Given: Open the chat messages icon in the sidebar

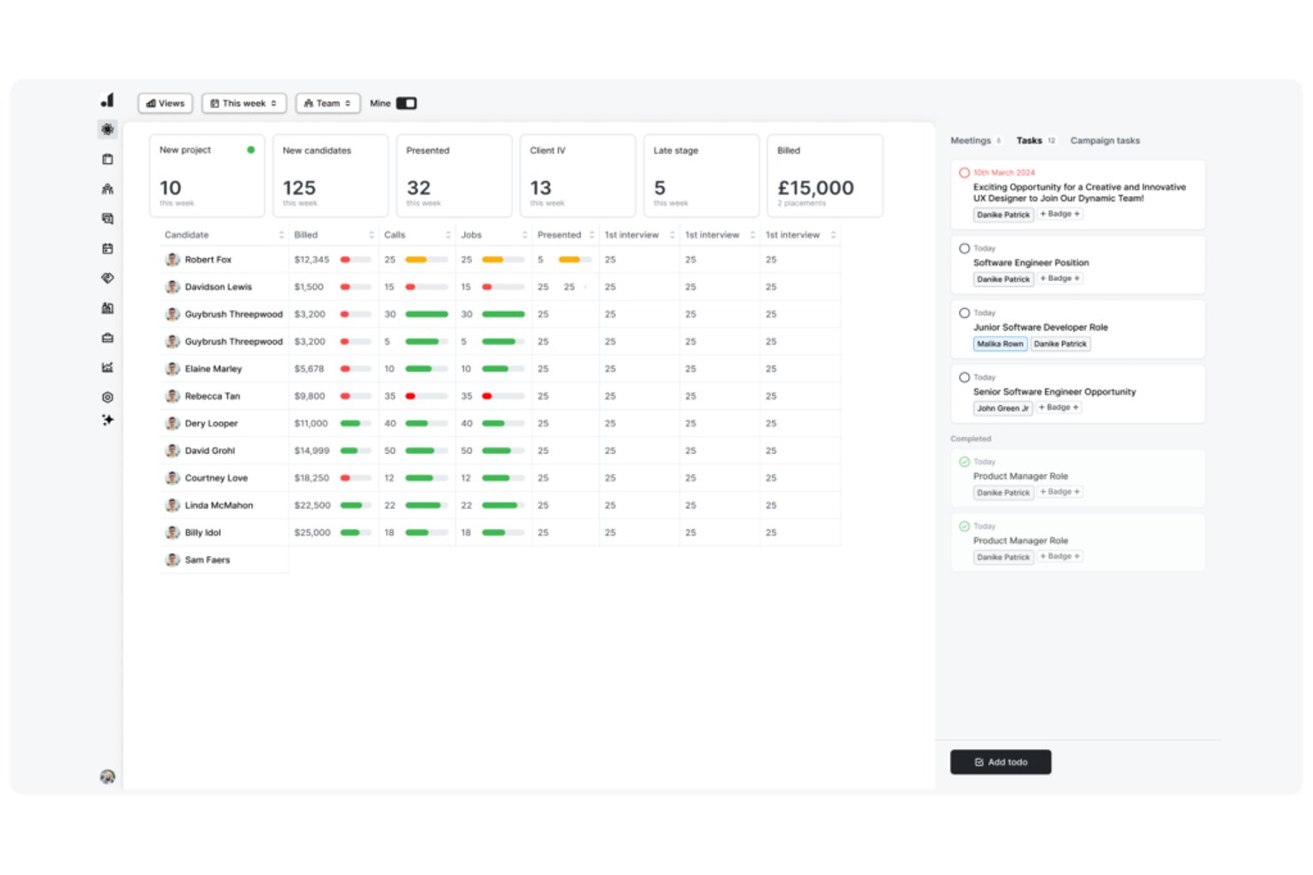Looking at the screenshot, I should 107,218.
